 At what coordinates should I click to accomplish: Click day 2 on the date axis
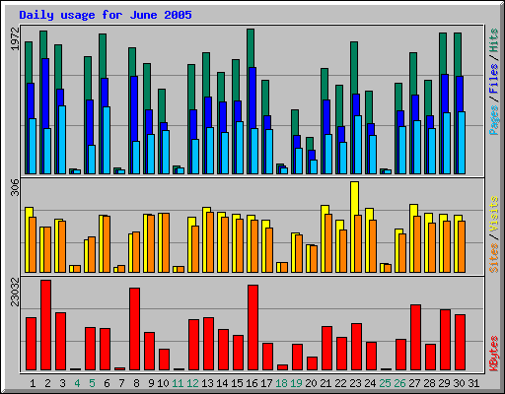click(x=47, y=383)
